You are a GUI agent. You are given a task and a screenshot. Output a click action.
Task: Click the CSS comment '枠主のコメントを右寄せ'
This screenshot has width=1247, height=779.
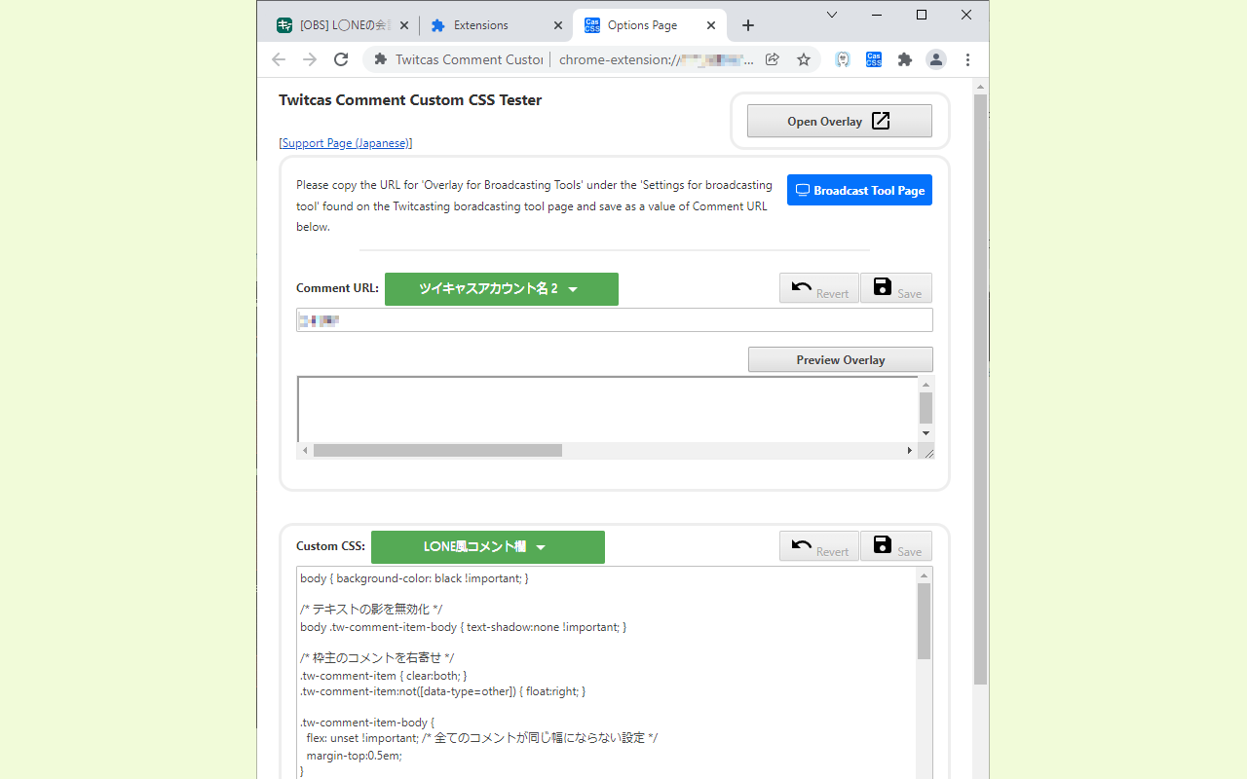[377, 658]
